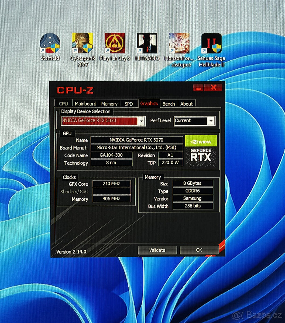Image resolution: width=285 pixels, height=323 pixels.
Task: Open the Bench tab
Action: (x=169, y=103)
